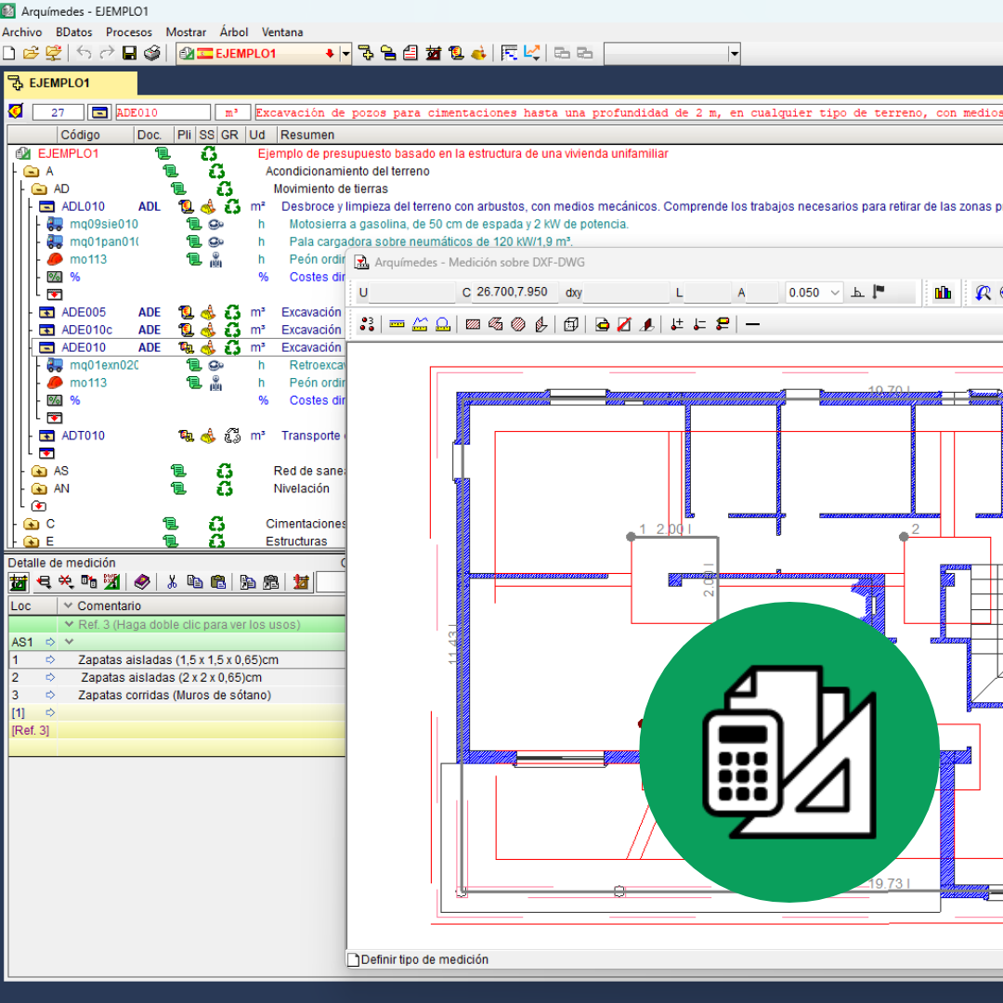
Task: Open the 0.050 precision dropdown
Action: (x=835, y=293)
